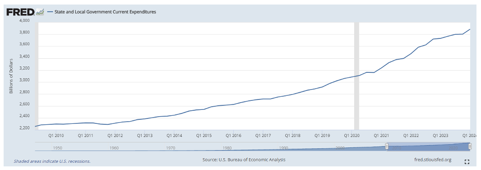481x170 pixels.
Task: Click the shaded areas recession note
Action: click(x=52, y=161)
